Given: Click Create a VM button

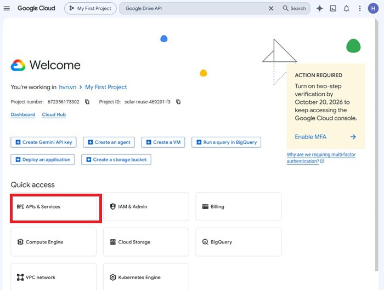Looking at the screenshot, I should coord(163,142).
